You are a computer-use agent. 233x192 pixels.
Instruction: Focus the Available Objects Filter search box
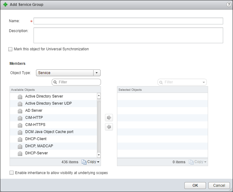point(78,82)
